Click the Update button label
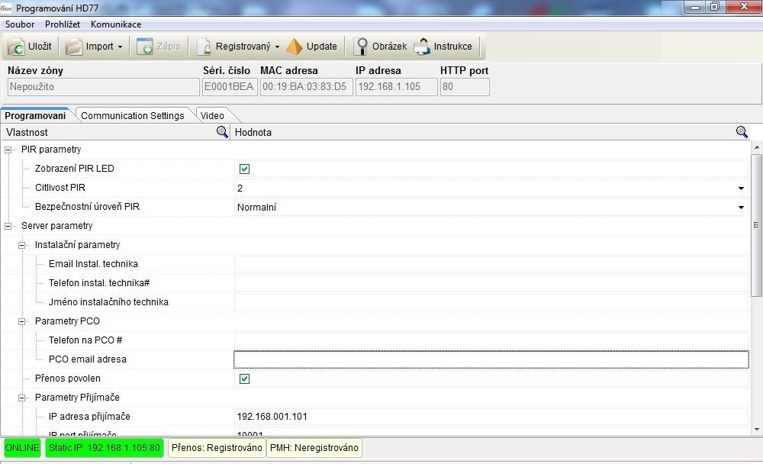Screen dimensions: 763x464 pyautogui.click(x=322, y=47)
